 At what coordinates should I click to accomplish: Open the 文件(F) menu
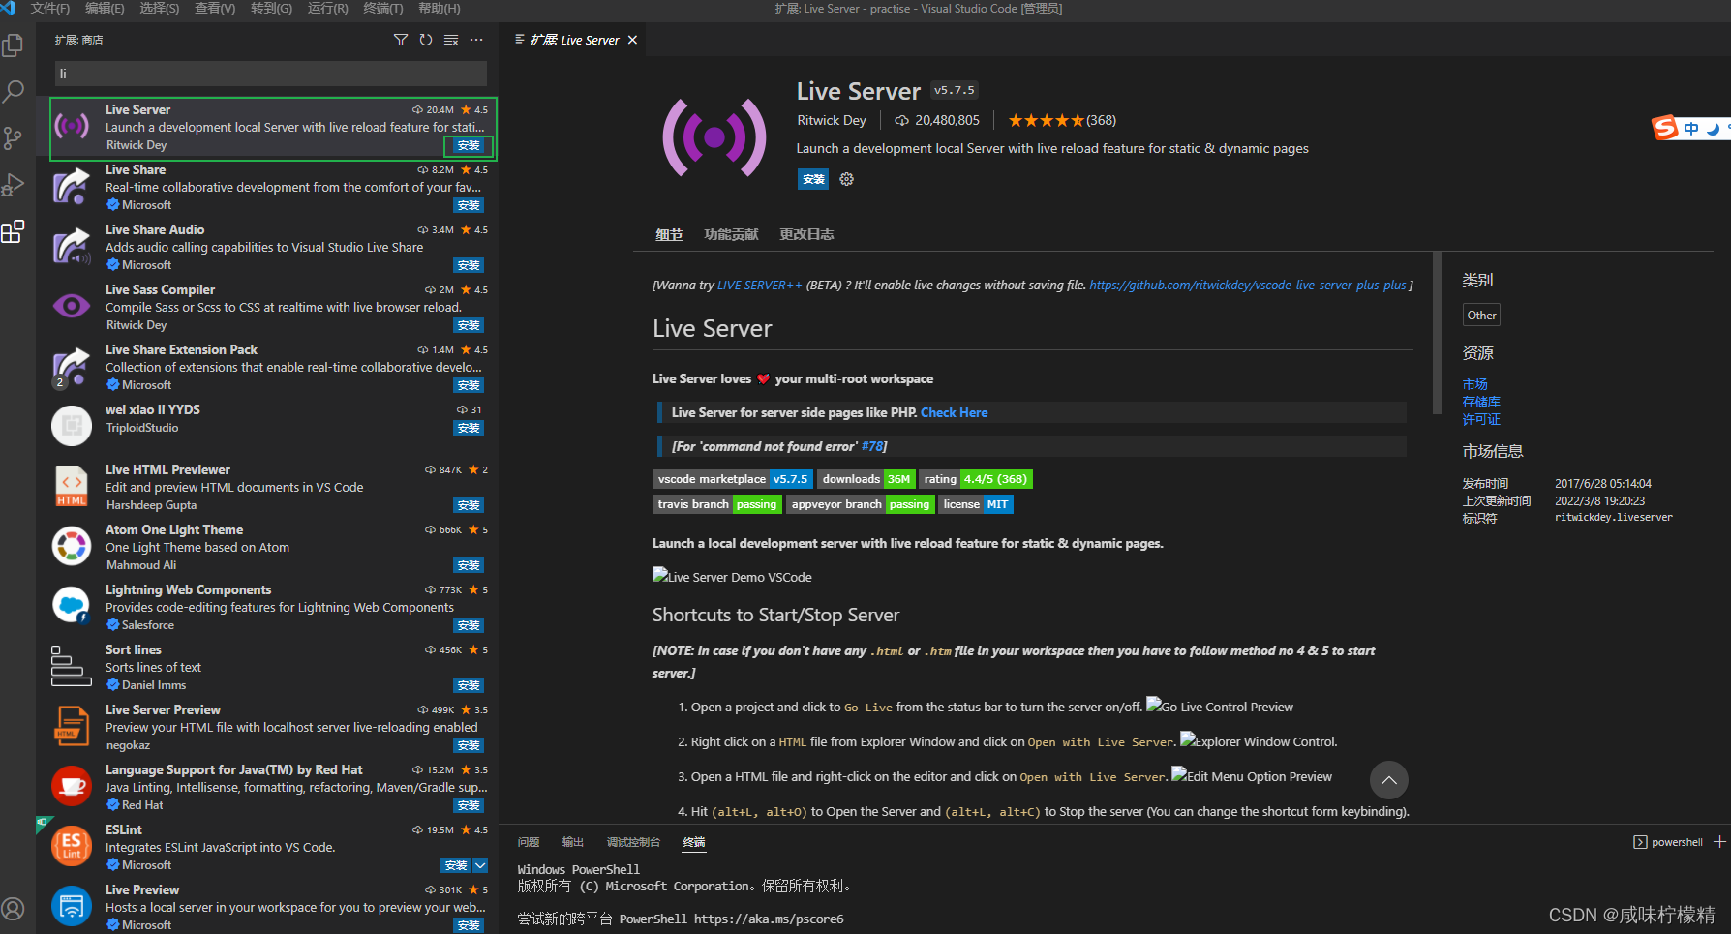click(x=50, y=8)
